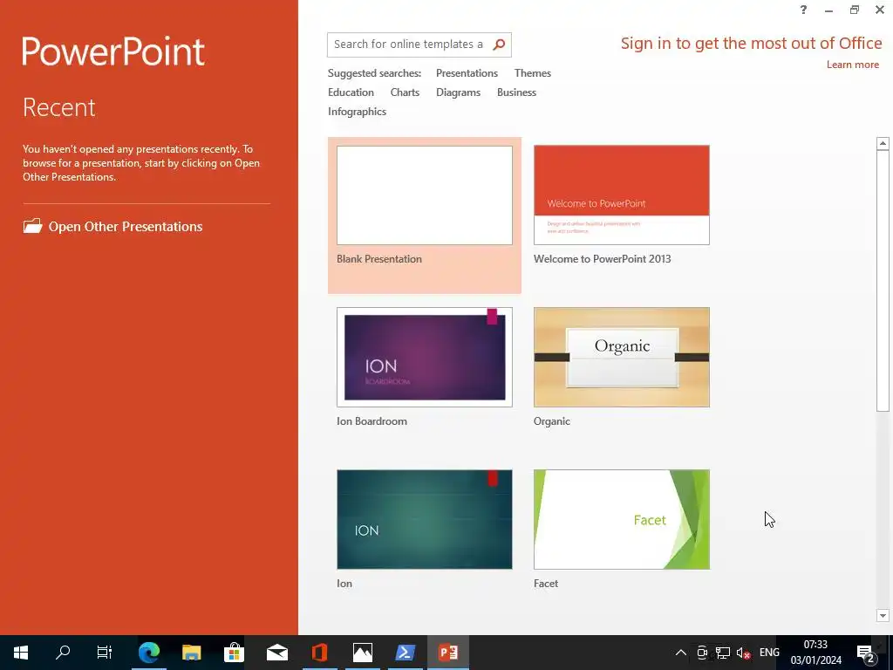
Task: Choose the Facet template thumbnail
Action: point(621,519)
